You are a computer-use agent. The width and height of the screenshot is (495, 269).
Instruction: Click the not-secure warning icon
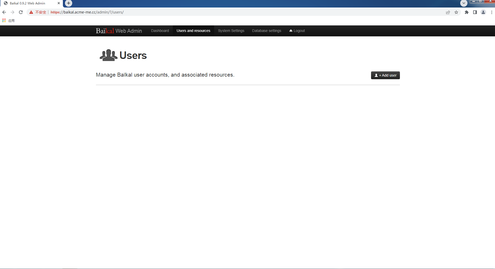point(31,12)
